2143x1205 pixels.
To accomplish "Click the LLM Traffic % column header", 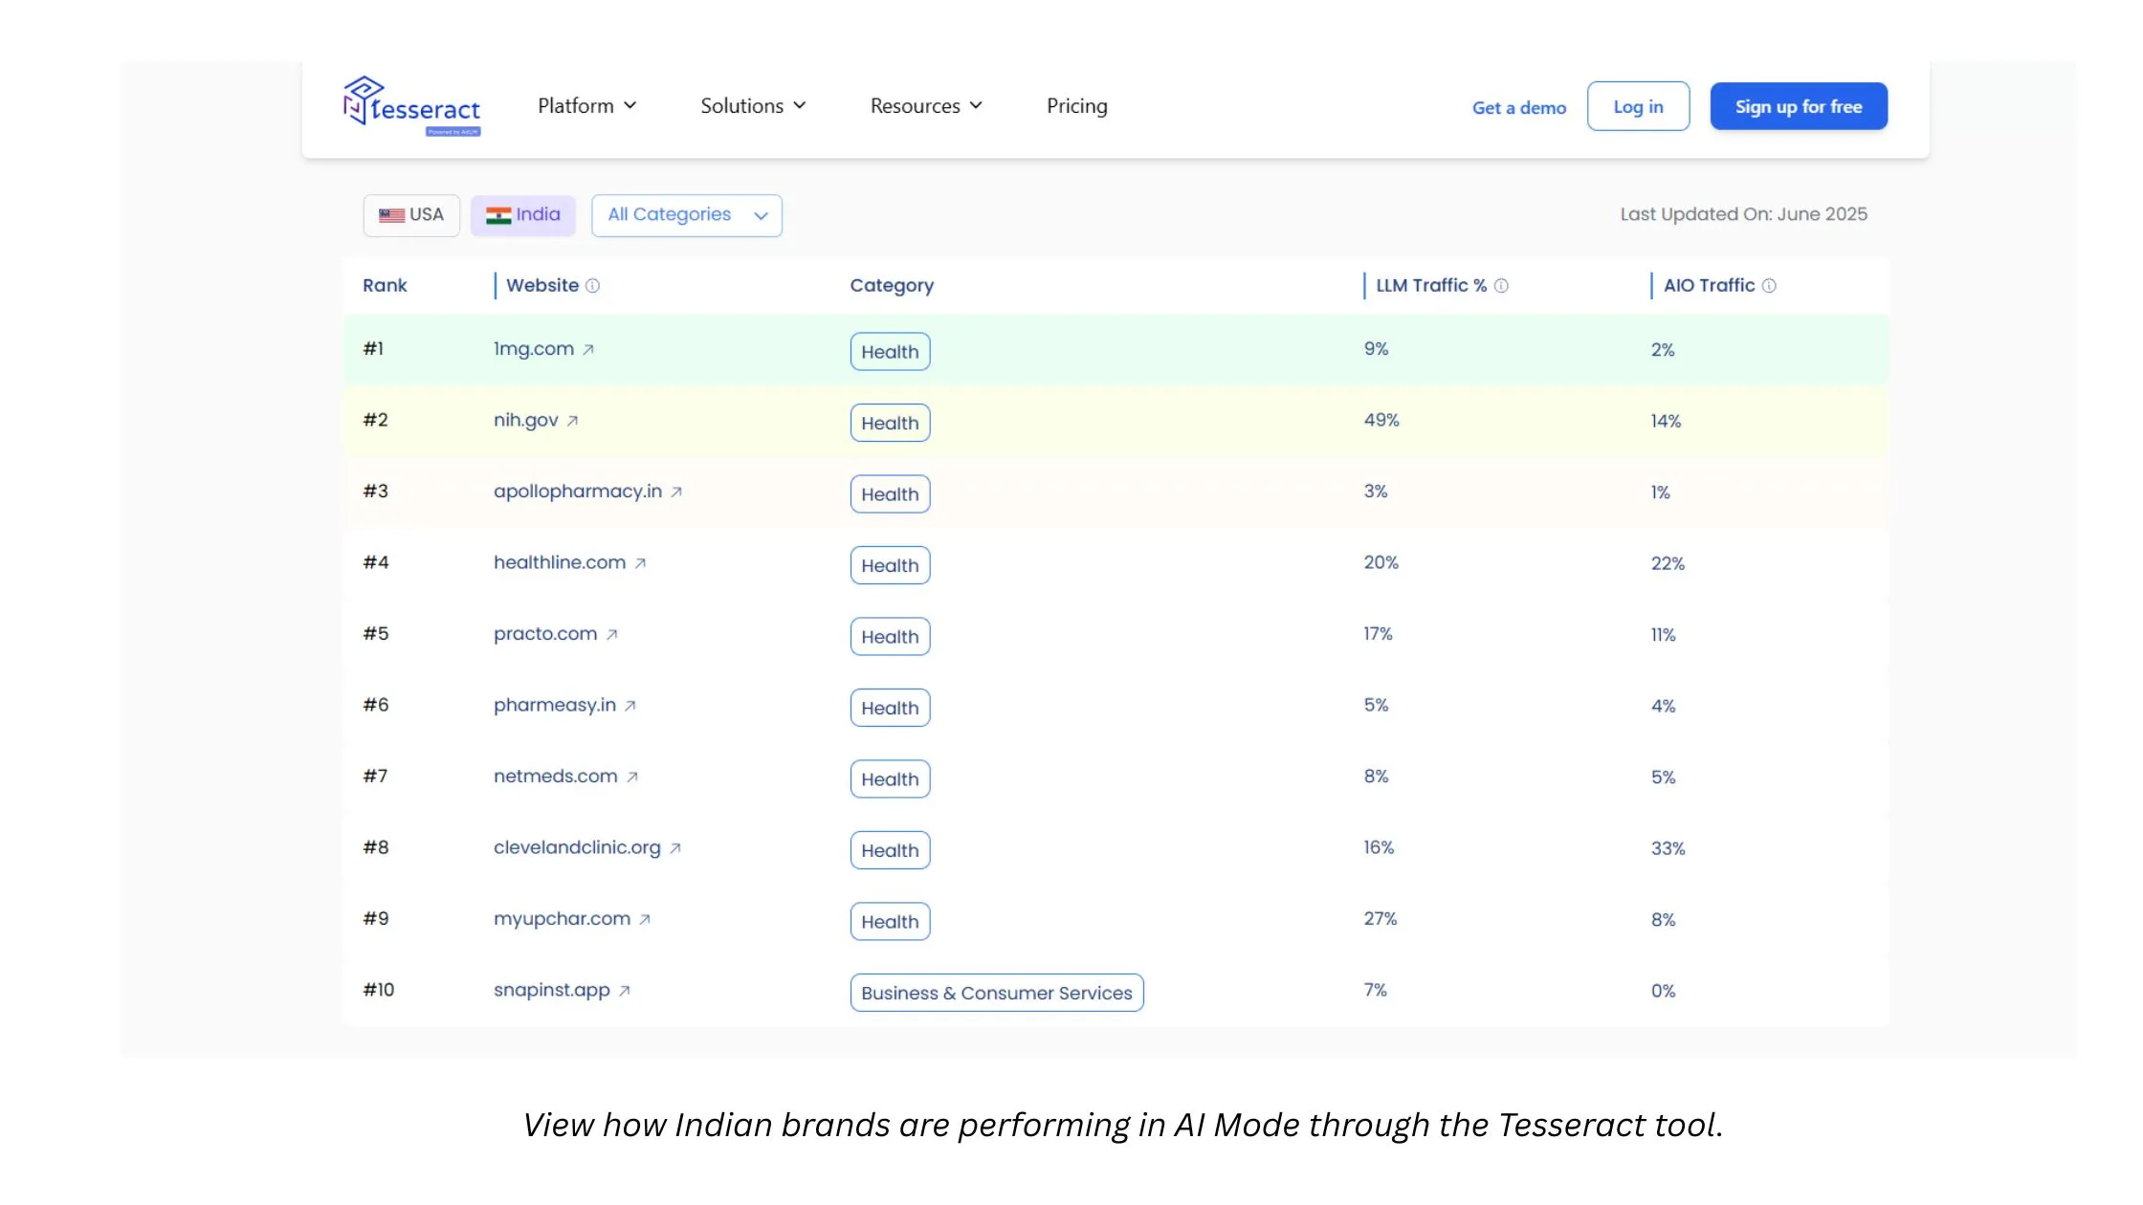I will click(1431, 286).
